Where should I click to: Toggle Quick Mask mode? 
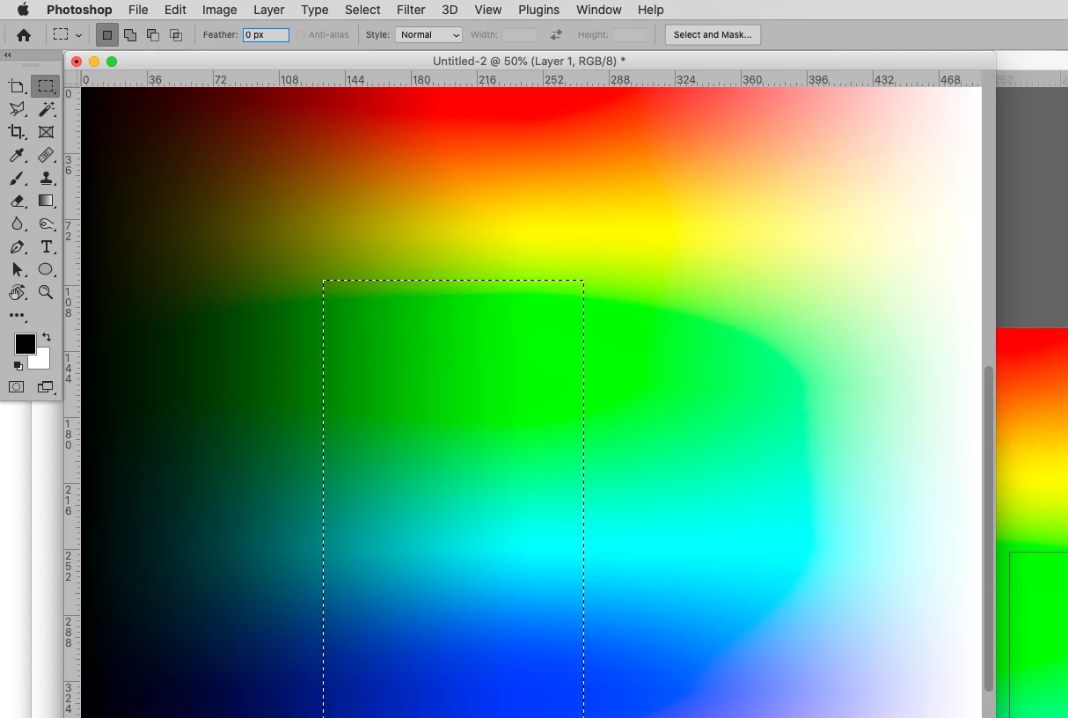coord(17,387)
